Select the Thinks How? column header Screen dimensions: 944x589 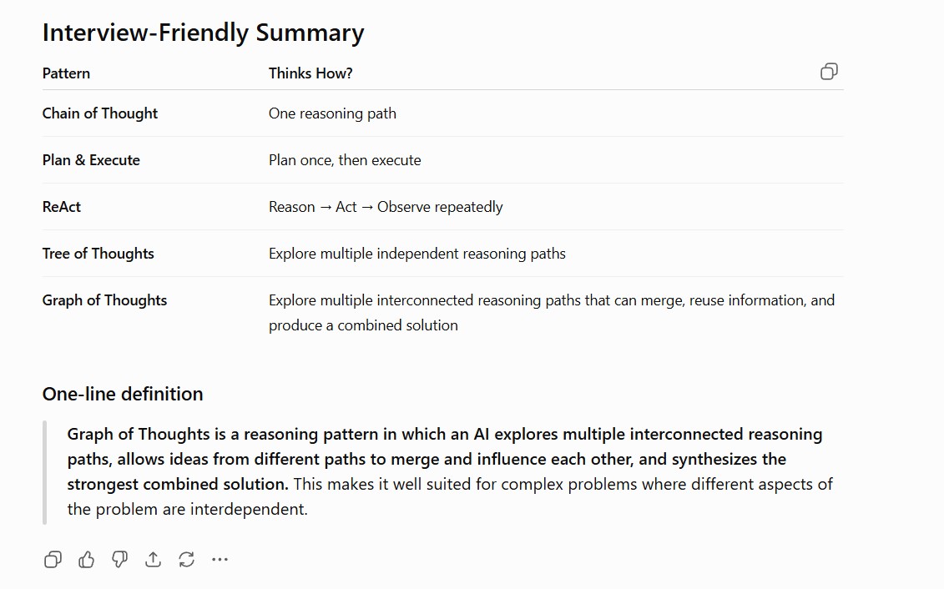coord(310,73)
